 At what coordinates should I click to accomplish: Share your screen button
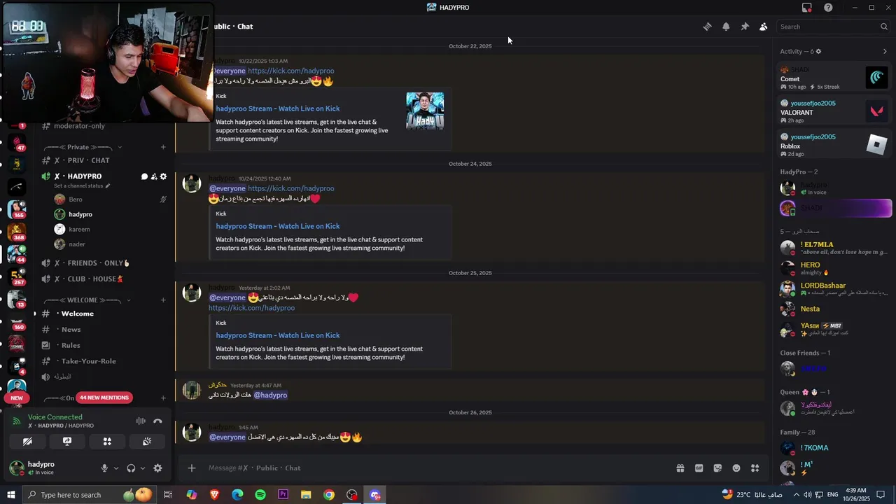pyautogui.click(x=67, y=442)
